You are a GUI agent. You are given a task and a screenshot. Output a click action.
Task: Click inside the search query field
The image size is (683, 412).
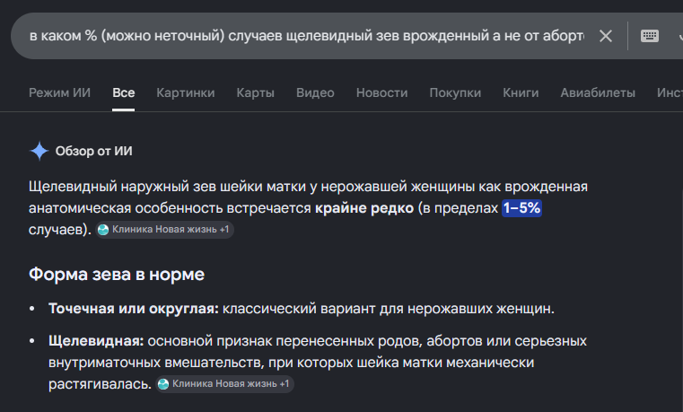click(307, 36)
